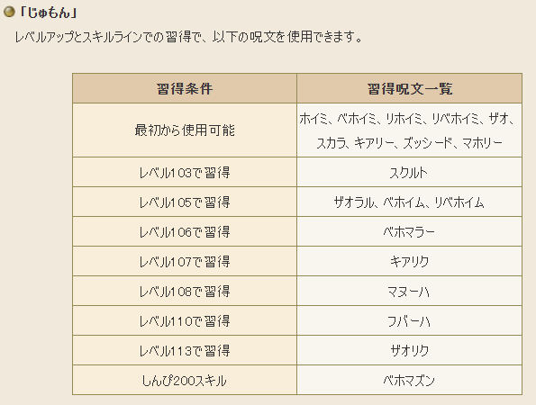The width and height of the screenshot is (536, 405).
Task: Click the レベル105で習得 row label
Action: tap(185, 202)
